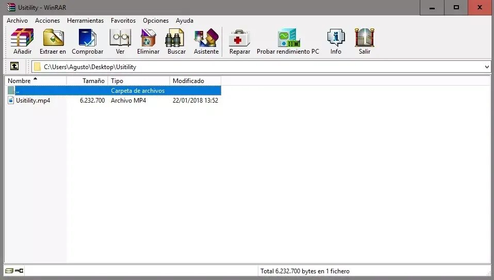Click the Archivo MP4 type cell
Image resolution: width=494 pixels, height=280 pixels.
(x=128, y=101)
